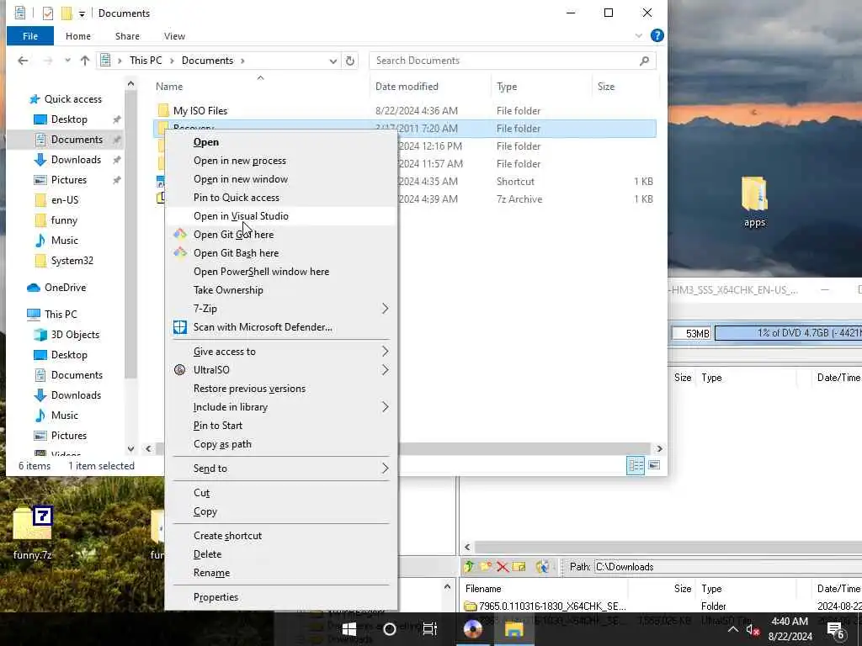
Task: Expand the ribbon with the chevron
Action: (639, 35)
